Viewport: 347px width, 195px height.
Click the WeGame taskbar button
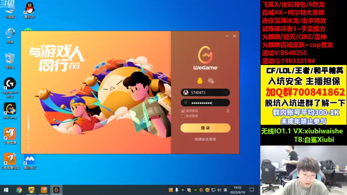tap(56, 190)
